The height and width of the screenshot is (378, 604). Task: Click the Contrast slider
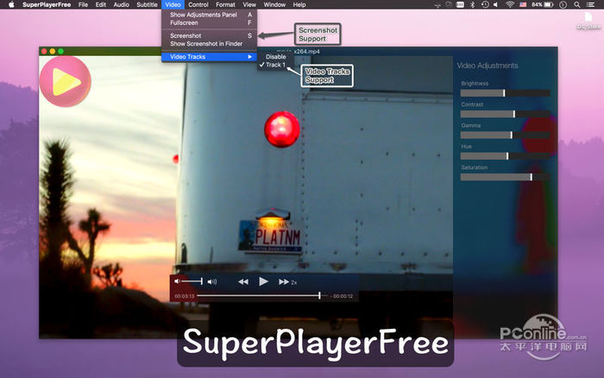(x=505, y=114)
